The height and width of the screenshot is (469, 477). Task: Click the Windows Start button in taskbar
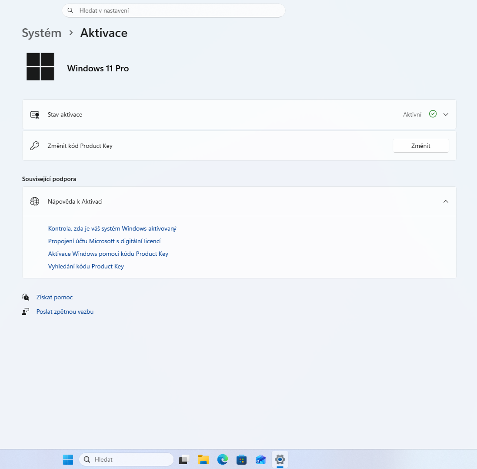pyautogui.click(x=68, y=459)
